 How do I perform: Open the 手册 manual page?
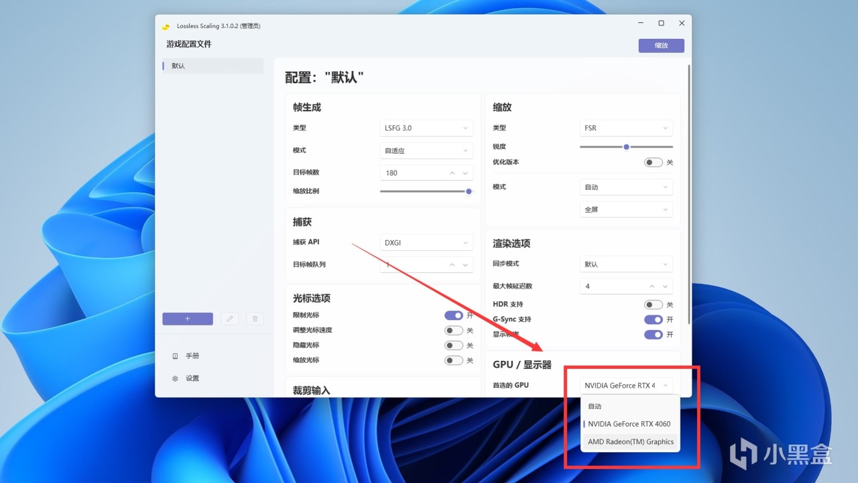pyautogui.click(x=186, y=356)
